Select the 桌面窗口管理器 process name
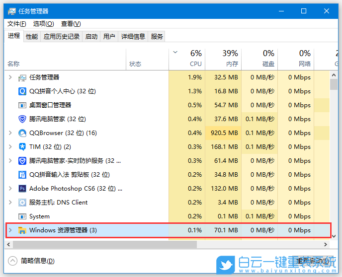The width and height of the screenshot is (342, 277). 50,105
